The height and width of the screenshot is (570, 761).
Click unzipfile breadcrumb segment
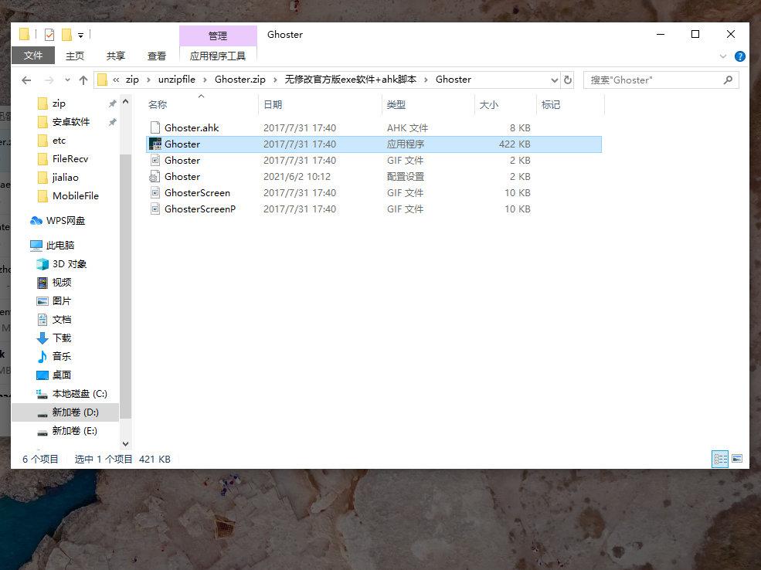point(177,80)
